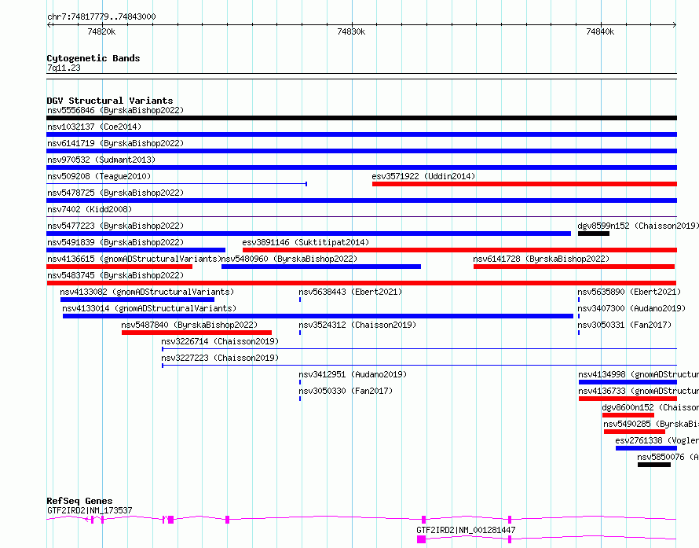The height and width of the screenshot is (548, 699).
Task: Click nsv5490285 variant label
Action: (651, 424)
